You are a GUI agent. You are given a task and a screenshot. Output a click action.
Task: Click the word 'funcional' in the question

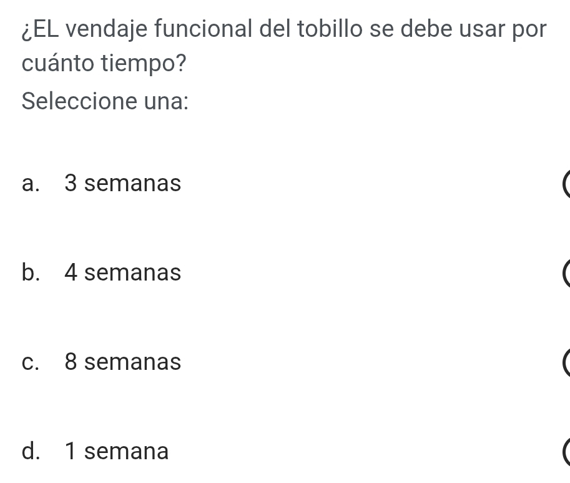pos(203,29)
